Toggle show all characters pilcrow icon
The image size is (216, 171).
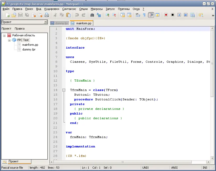tap(144, 15)
